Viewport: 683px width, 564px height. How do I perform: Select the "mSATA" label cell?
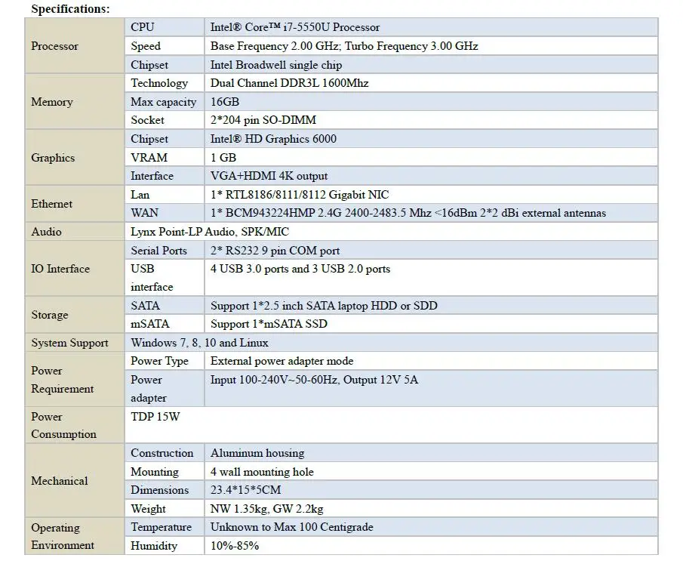165,324
